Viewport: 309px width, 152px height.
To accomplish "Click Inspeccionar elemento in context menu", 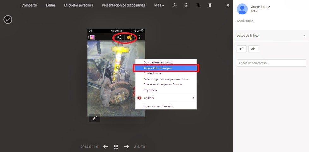I will click(158, 106).
